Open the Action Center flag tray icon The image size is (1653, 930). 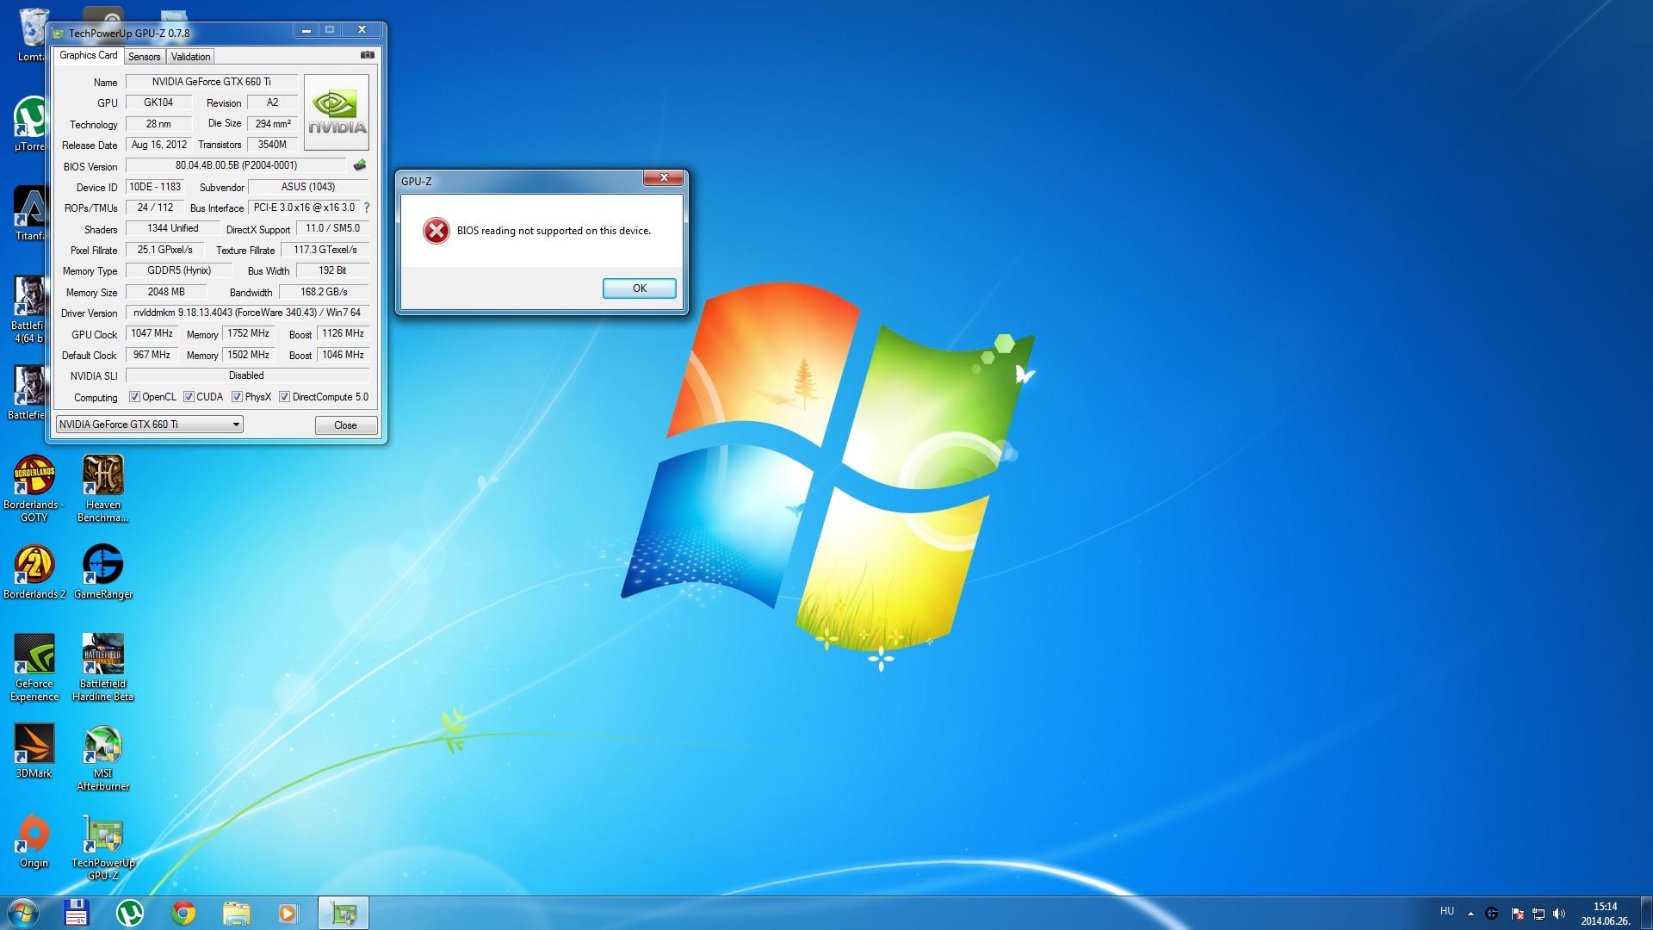1518,914
